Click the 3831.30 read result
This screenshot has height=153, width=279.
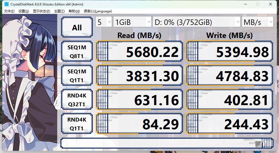click(x=139, y=75)
